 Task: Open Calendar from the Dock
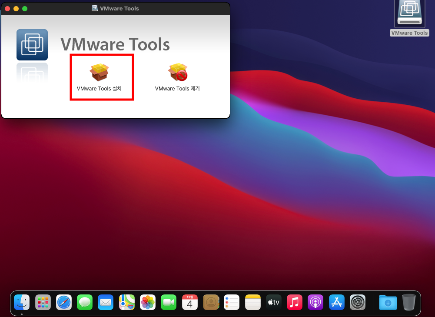pos(190,302)
